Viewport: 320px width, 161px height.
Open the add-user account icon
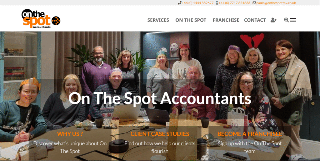[x=273, y=20]
